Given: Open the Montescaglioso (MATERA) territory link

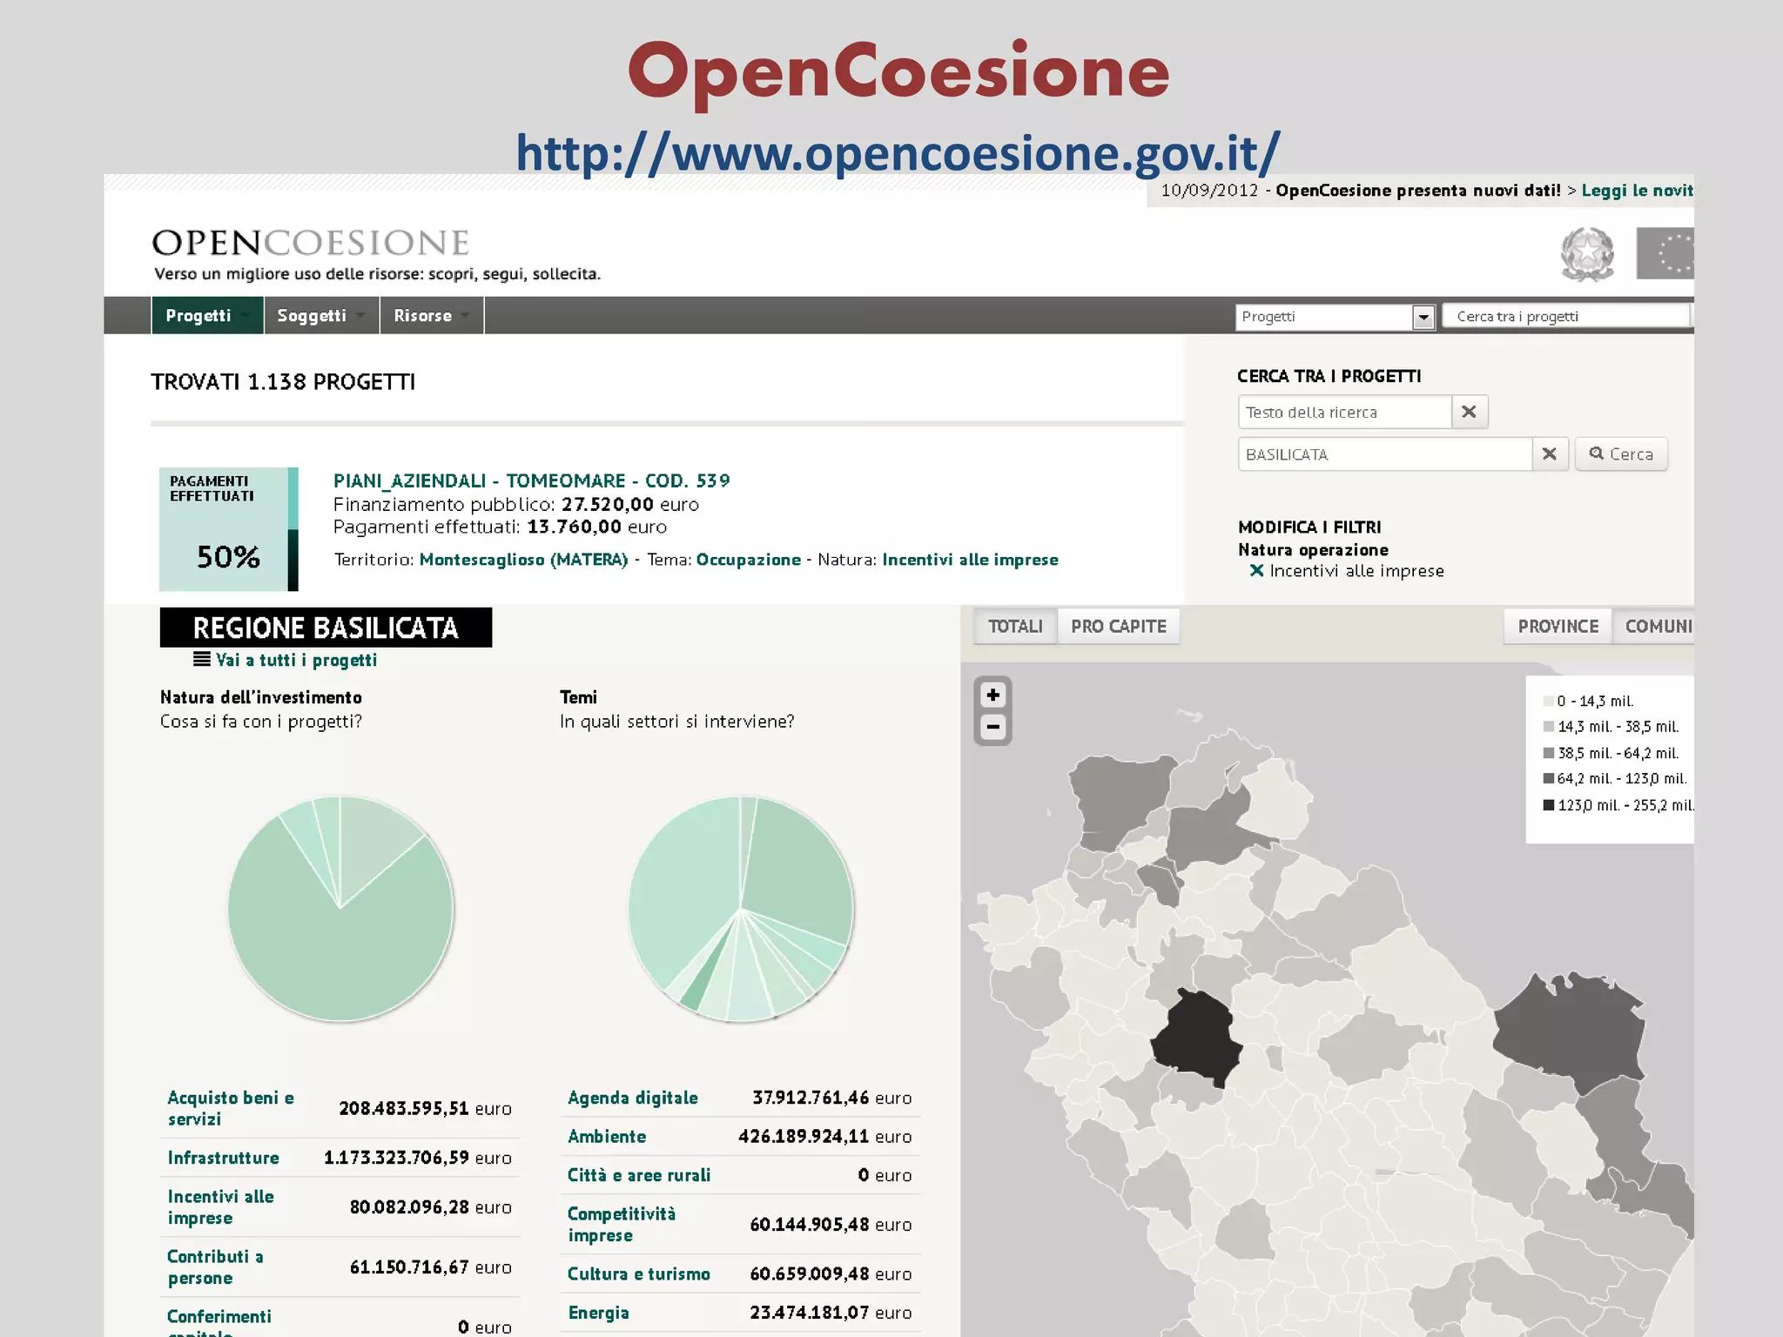Looking at the screenshot, I should pos(523,560).
